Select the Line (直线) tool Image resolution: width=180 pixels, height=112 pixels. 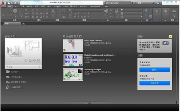coord(4,12)
